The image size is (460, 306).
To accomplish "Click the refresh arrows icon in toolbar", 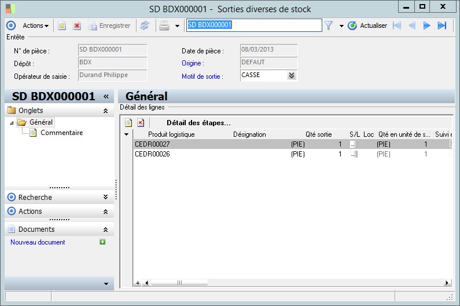I will pyautogui.click(x=144, y=26).
